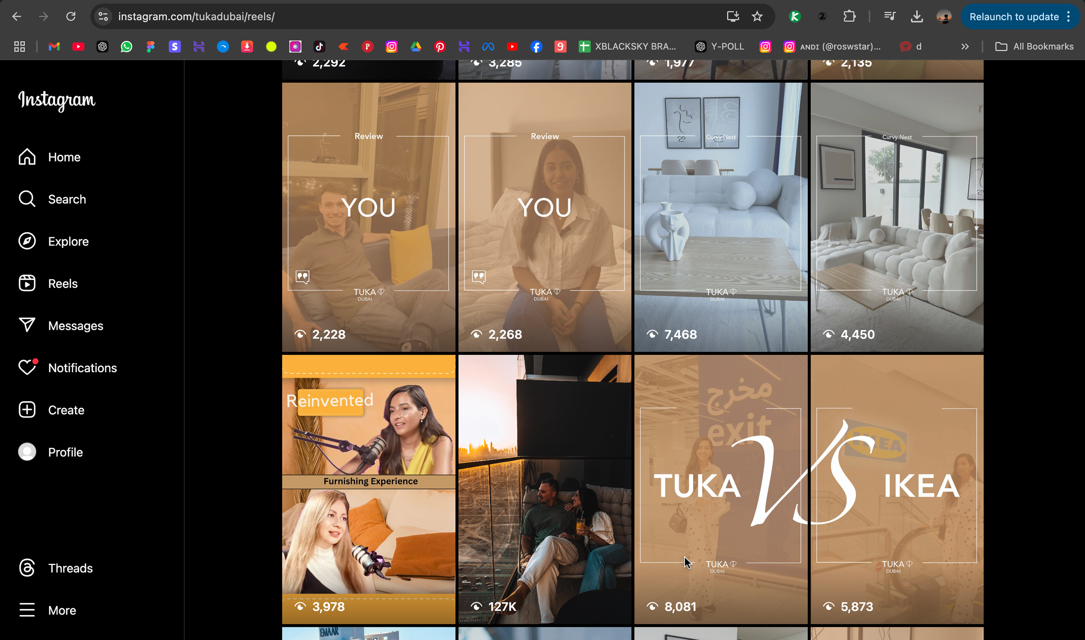Click Relaunch to update
This screenshot has height=640, width=1085.
point(1014,17)
